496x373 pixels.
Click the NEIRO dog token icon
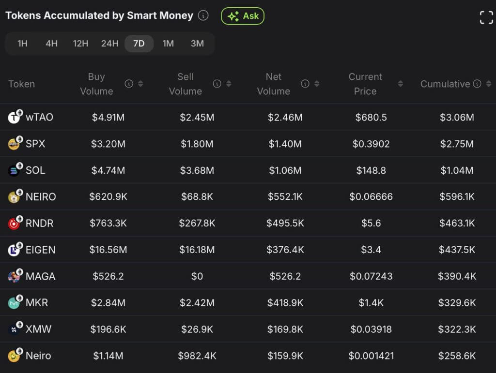(x=15, y=196)
